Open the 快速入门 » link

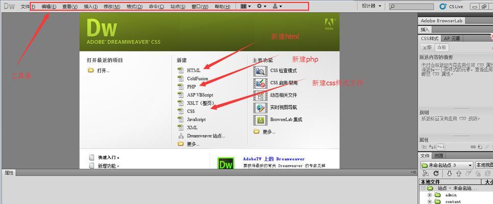click(109, 158)
